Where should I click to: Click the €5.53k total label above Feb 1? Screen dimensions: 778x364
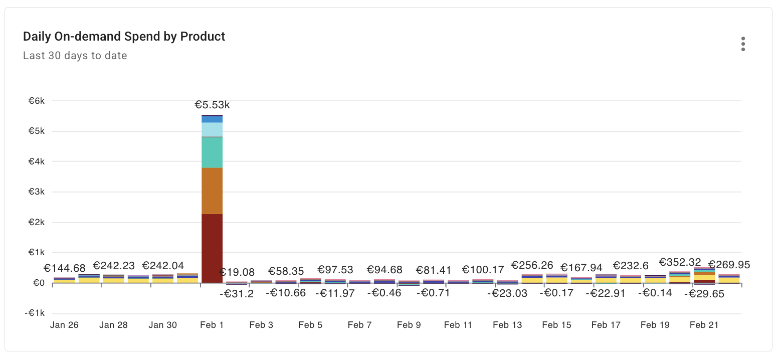[x=212, y=105]
